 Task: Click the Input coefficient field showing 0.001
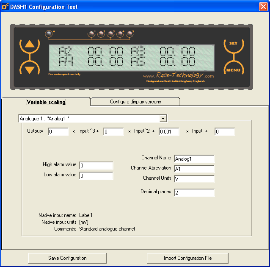169,132
